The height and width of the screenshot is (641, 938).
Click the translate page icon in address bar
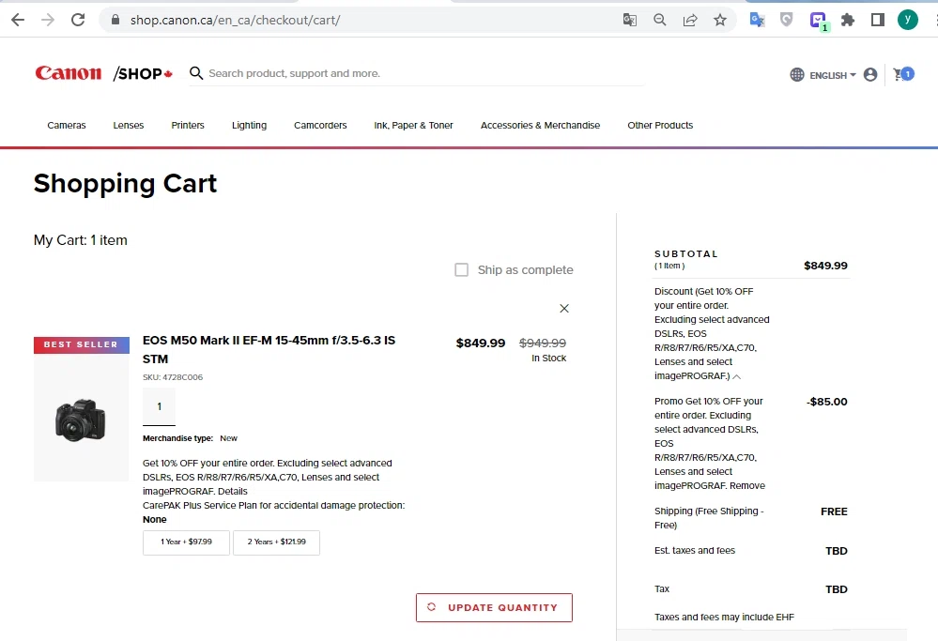[x=629, y=20]
